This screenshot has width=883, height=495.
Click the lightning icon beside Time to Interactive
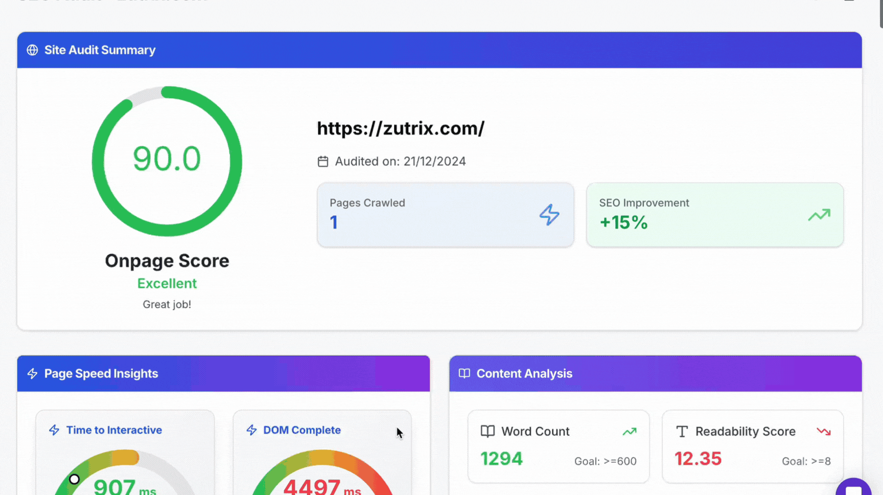tap(54, 430)
